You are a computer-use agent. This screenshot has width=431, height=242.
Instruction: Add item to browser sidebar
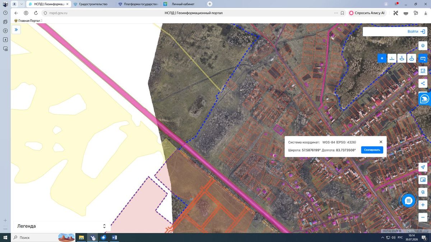click(x=5, y=220)
